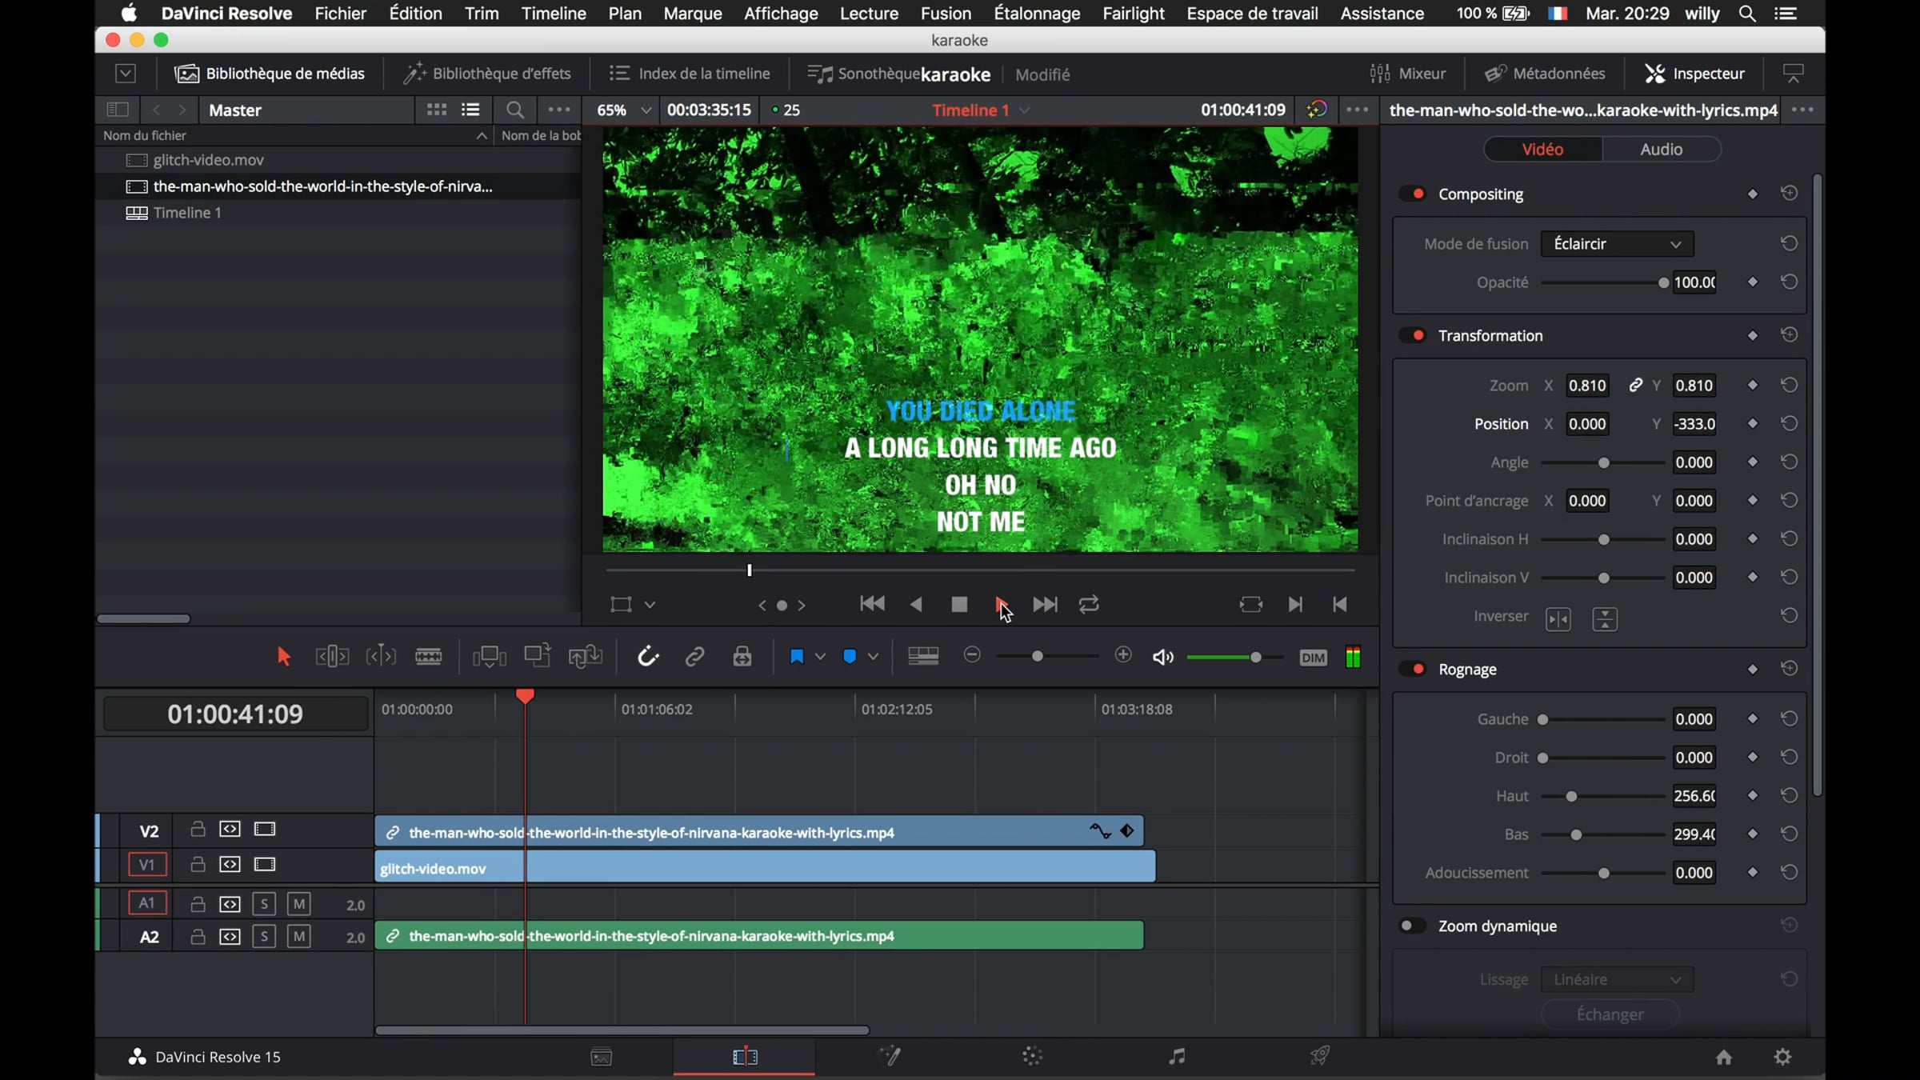Screen dimensions: 1920x1080
Task: Click the blue flag marker icon
Action: (x=796, y=657)
